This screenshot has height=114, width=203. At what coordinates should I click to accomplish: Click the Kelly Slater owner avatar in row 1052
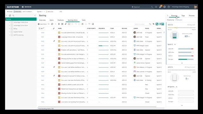click(x=134, y=41)
